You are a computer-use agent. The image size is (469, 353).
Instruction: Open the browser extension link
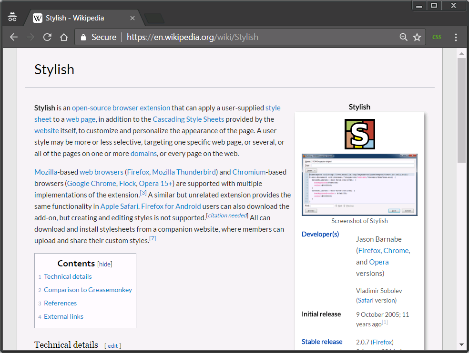141,108
